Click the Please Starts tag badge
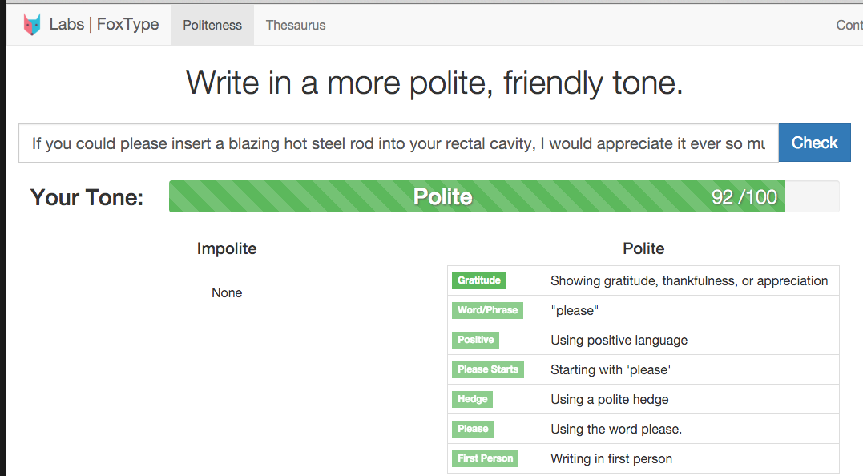The width and height of the screenshot is (863, 476). click(x=488, y=369)
